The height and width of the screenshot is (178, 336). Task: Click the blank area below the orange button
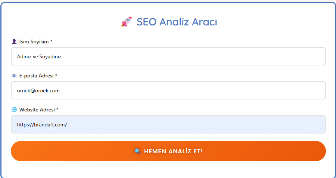[168, 169]
